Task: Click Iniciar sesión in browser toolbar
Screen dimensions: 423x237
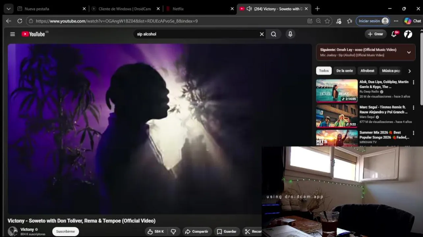Action: coord(373,21)
